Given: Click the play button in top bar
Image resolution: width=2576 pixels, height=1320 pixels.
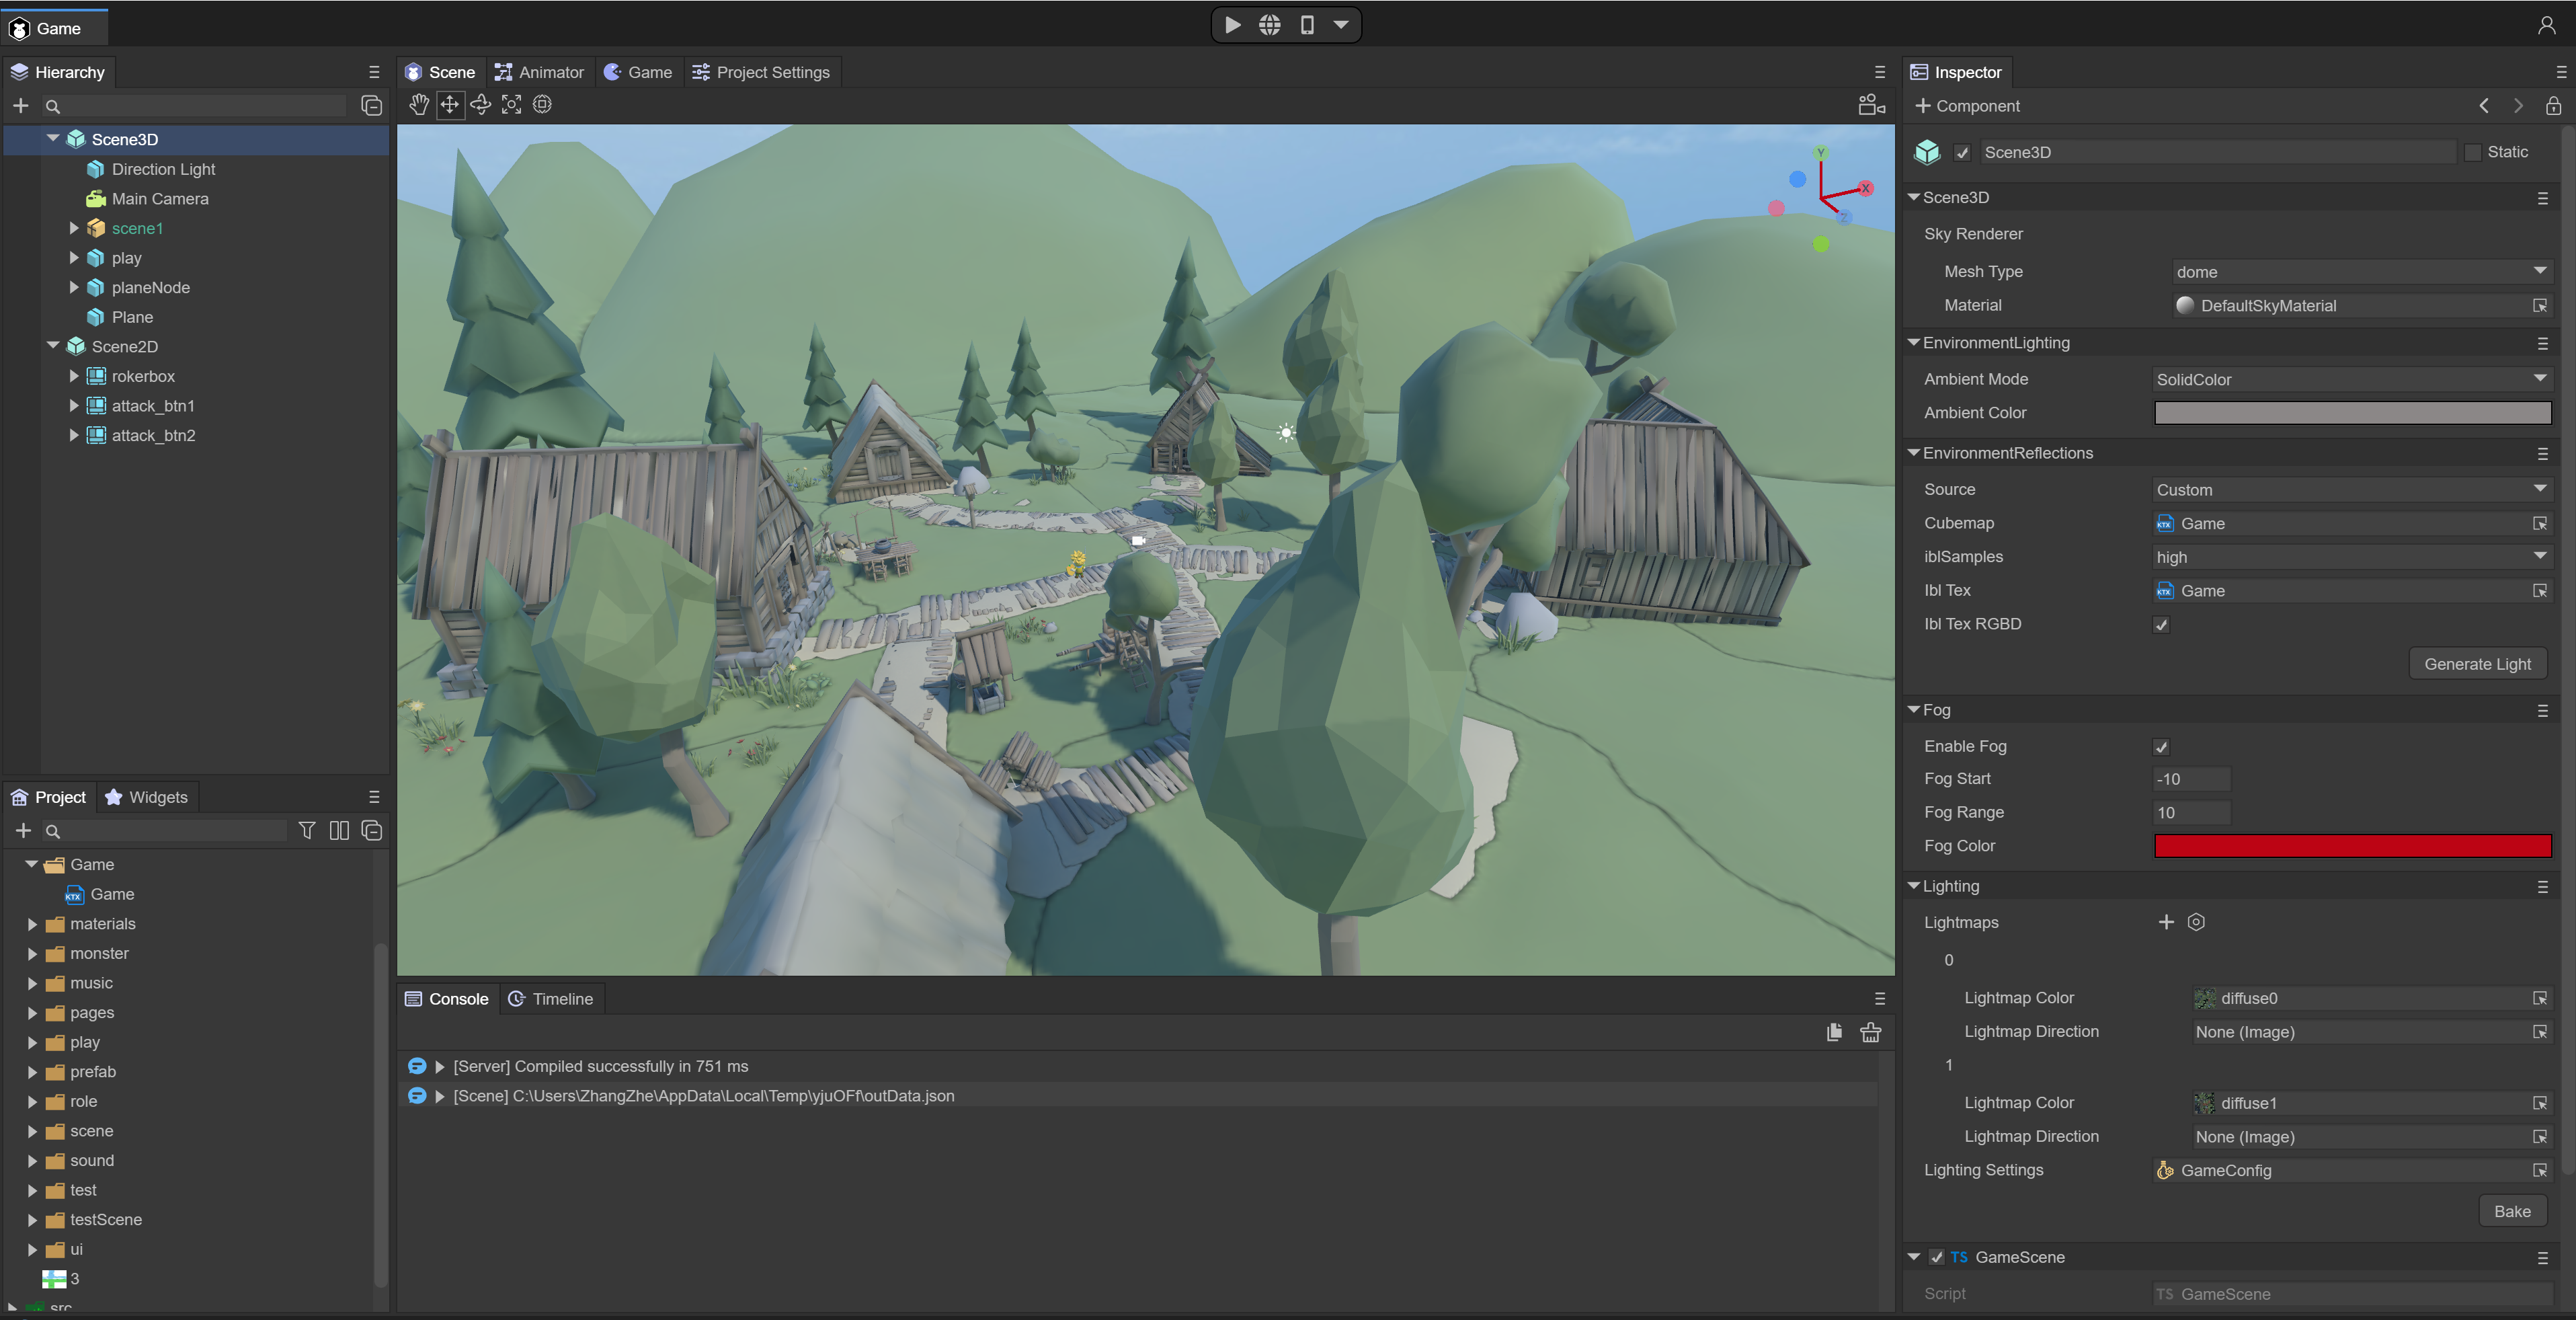Looking at the screenshot, I should coord(1232,25).
